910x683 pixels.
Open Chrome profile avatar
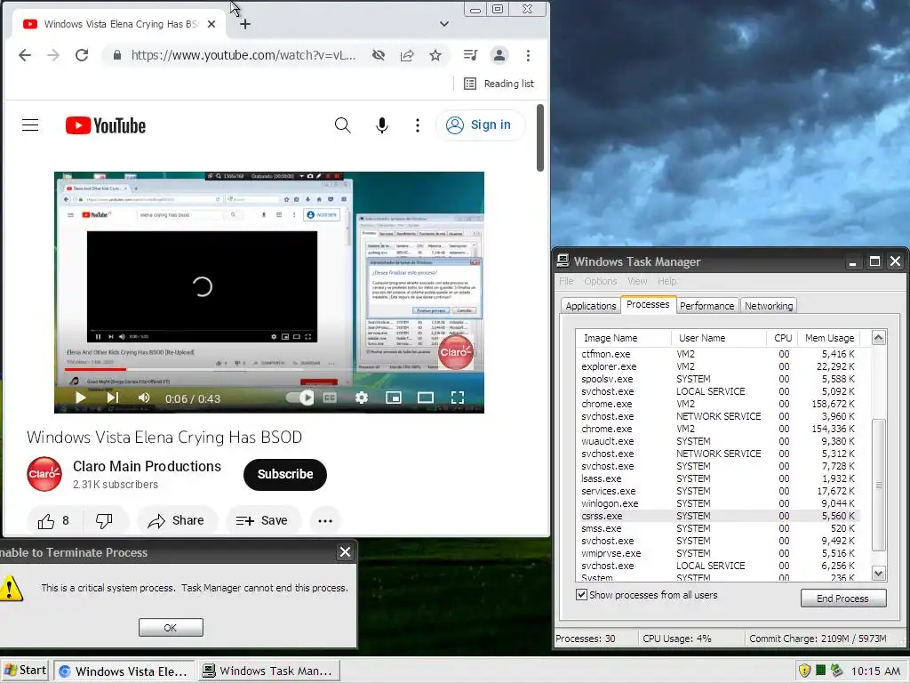pyautogui.click(x=499, y=55)
